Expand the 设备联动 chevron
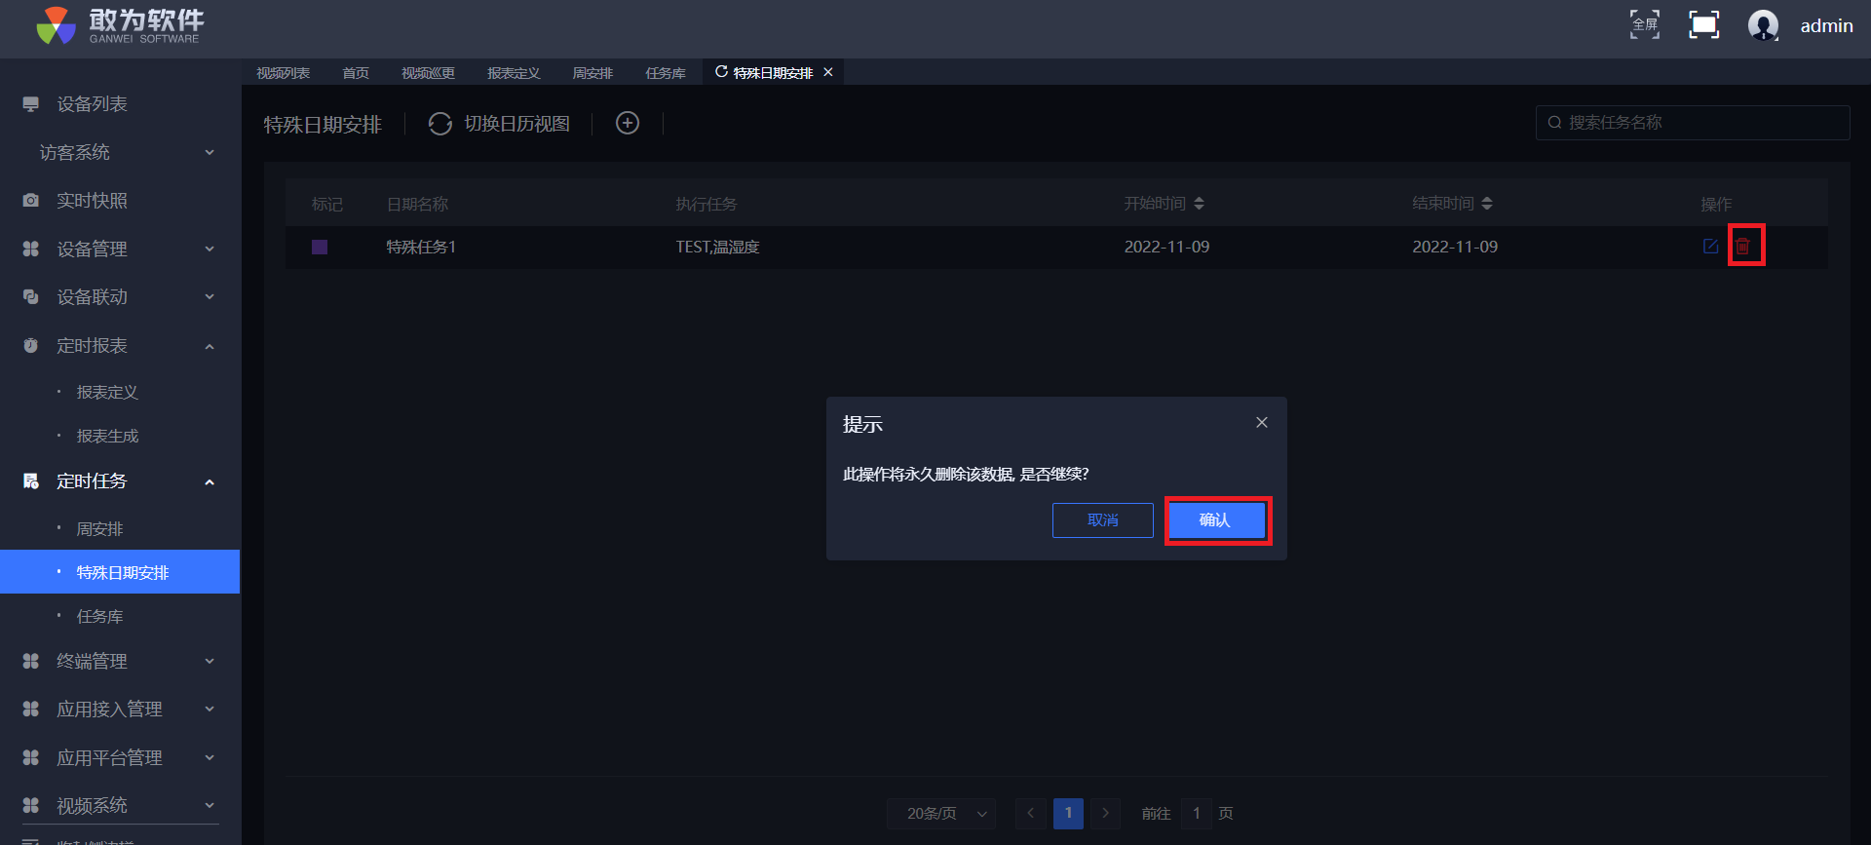The height and width of the screenshot is (845, 1871). click(x=210, y=297)
